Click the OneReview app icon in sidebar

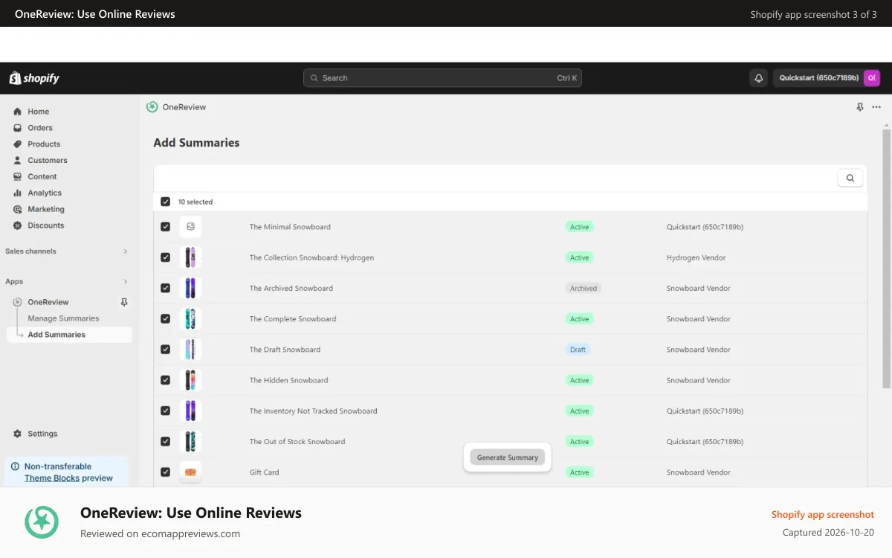17,302
